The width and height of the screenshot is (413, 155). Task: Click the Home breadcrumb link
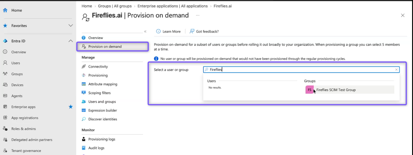pos(87,6)
